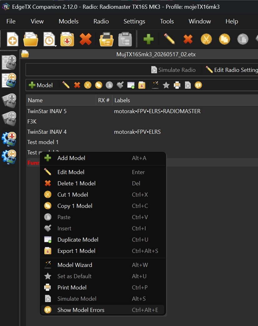Screen dimensions: 258x326
Task: Click the bottom gear icon in left sidebar
Action: point(9,157)
